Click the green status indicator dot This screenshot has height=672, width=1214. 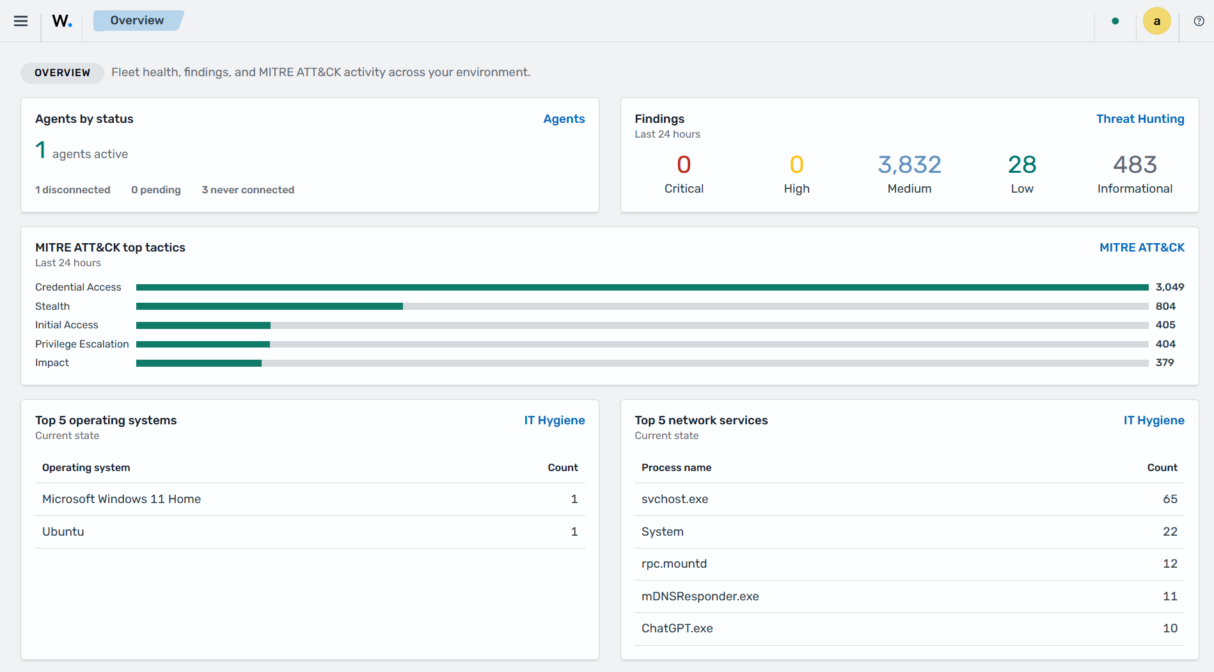(x=1115, y=21)
